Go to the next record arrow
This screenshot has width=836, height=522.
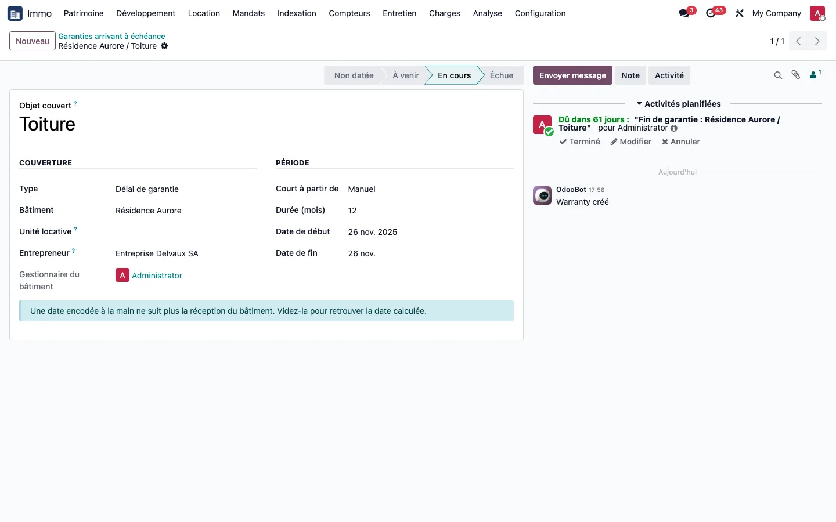click(817, 41)
